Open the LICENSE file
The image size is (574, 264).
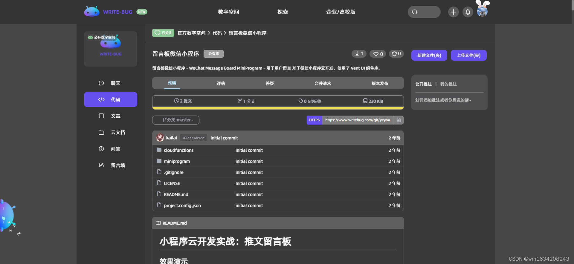(x=172, y=183)
